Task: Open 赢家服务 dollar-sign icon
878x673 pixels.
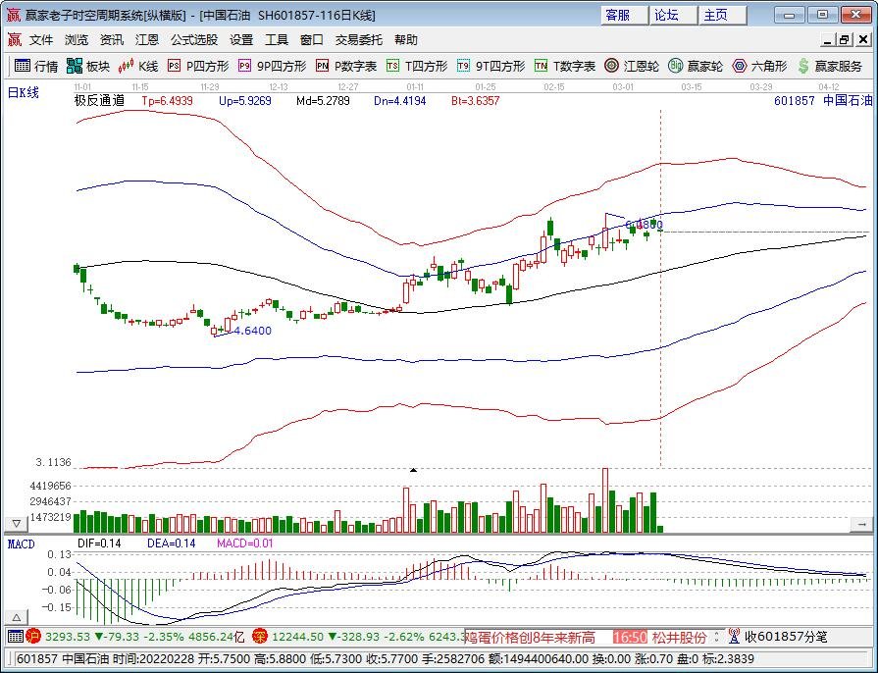Action: point(830,66)
